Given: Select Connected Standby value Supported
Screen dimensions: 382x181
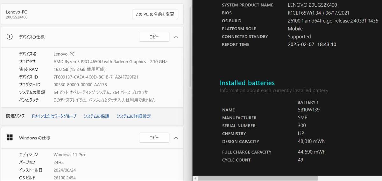Looking at the screenshot, I should 299,37.
